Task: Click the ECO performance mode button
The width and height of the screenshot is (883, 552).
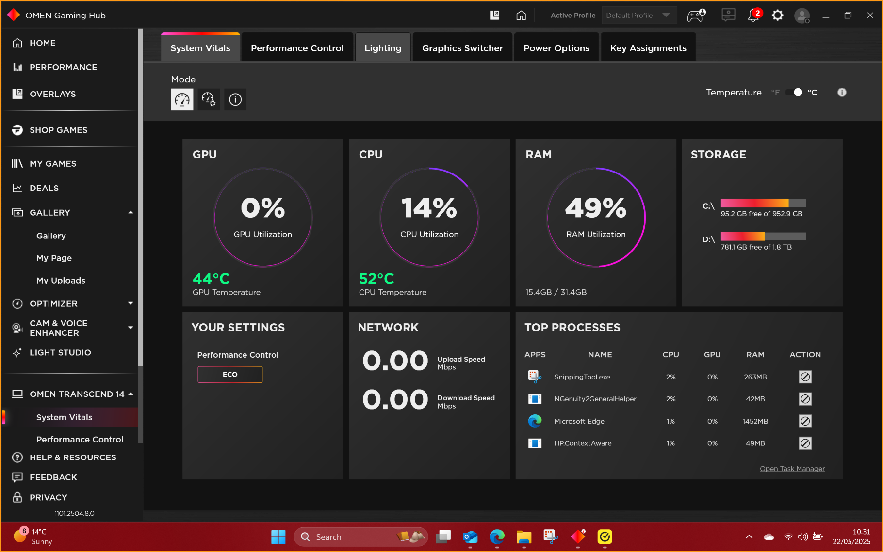Action: (x=230, y=374)
